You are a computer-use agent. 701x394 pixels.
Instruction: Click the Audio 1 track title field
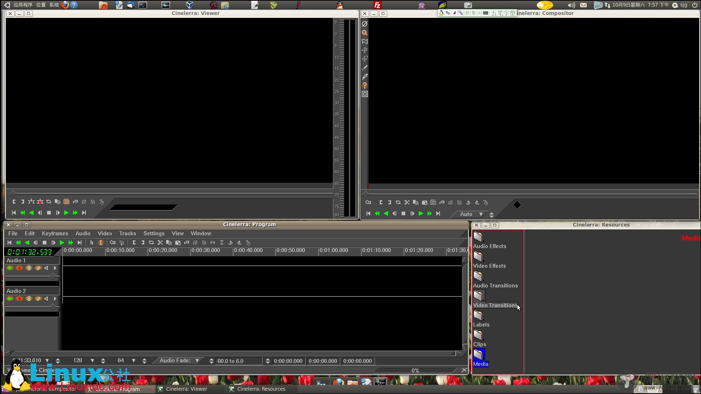(x=32, y=260)
